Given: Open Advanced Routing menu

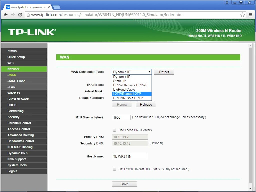Looking at the screenshot, I should click(24, 135).
